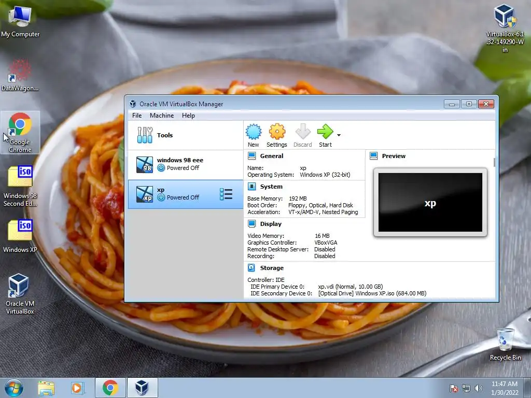Click the volume speaker tray icon
The height and width of the screenshot is (398, 531).
coord(478,388)
